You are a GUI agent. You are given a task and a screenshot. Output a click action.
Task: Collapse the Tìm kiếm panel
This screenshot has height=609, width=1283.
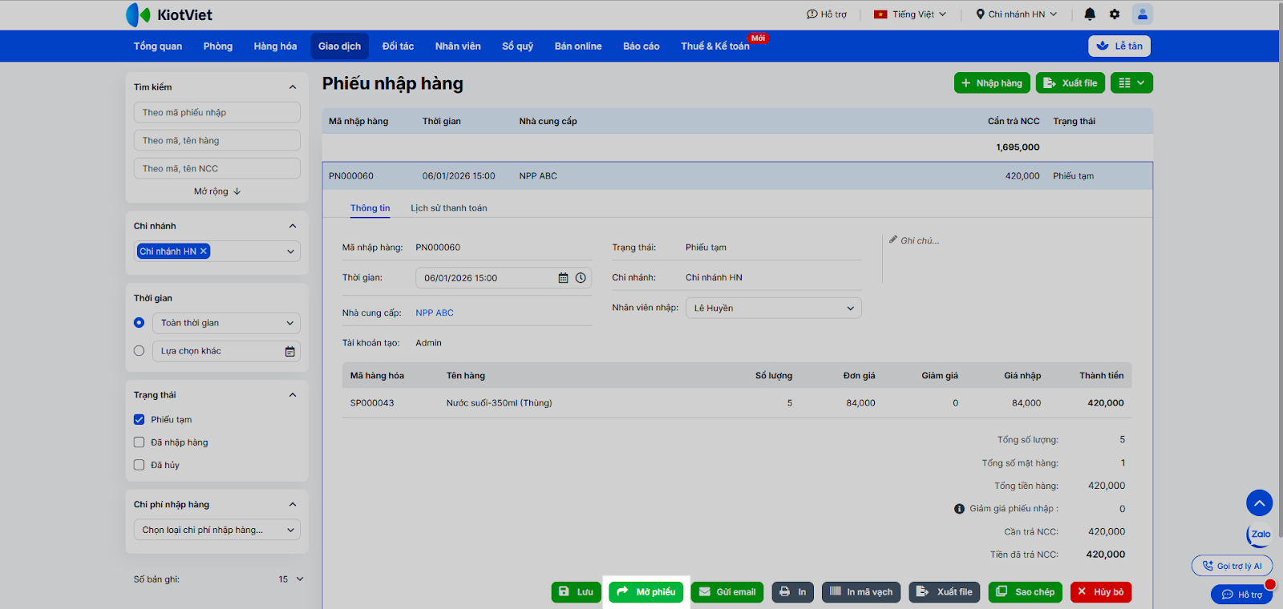tap(293, 87)
